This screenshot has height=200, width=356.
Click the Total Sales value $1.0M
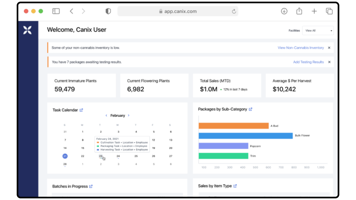[209, 89]
